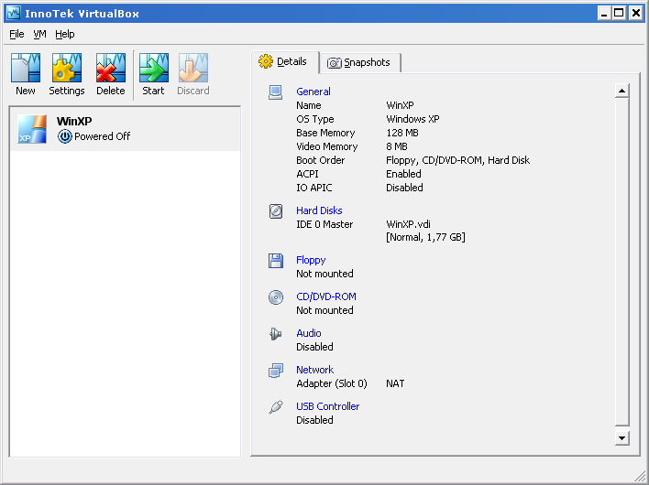Open the CD/DVD-ROM settings link
The height and width of the screenshot is (485, 649).
coord(326,296)
